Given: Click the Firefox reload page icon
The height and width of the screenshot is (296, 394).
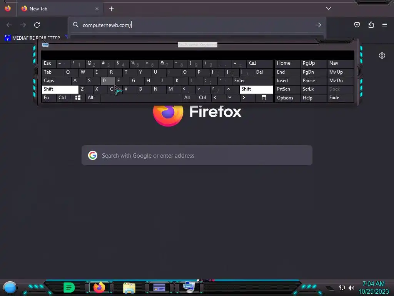Looking at the screenshot, I should (37, 25).
